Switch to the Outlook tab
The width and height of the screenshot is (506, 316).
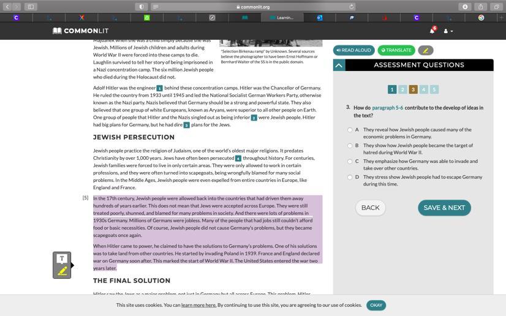click(320, 18)
